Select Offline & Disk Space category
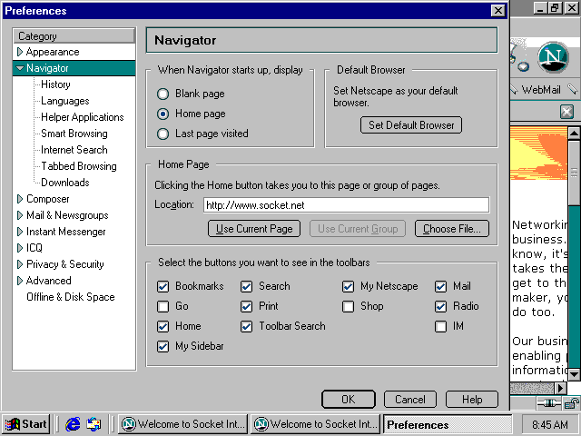581x436 pixels. 71,297
